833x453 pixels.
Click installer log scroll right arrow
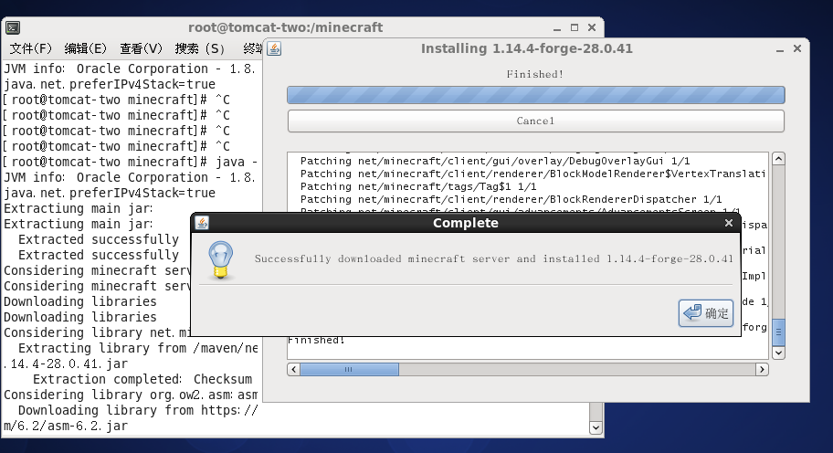point(762,369)
